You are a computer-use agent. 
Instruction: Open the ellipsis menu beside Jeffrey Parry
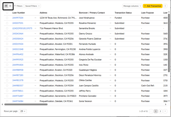click(110, 91)
